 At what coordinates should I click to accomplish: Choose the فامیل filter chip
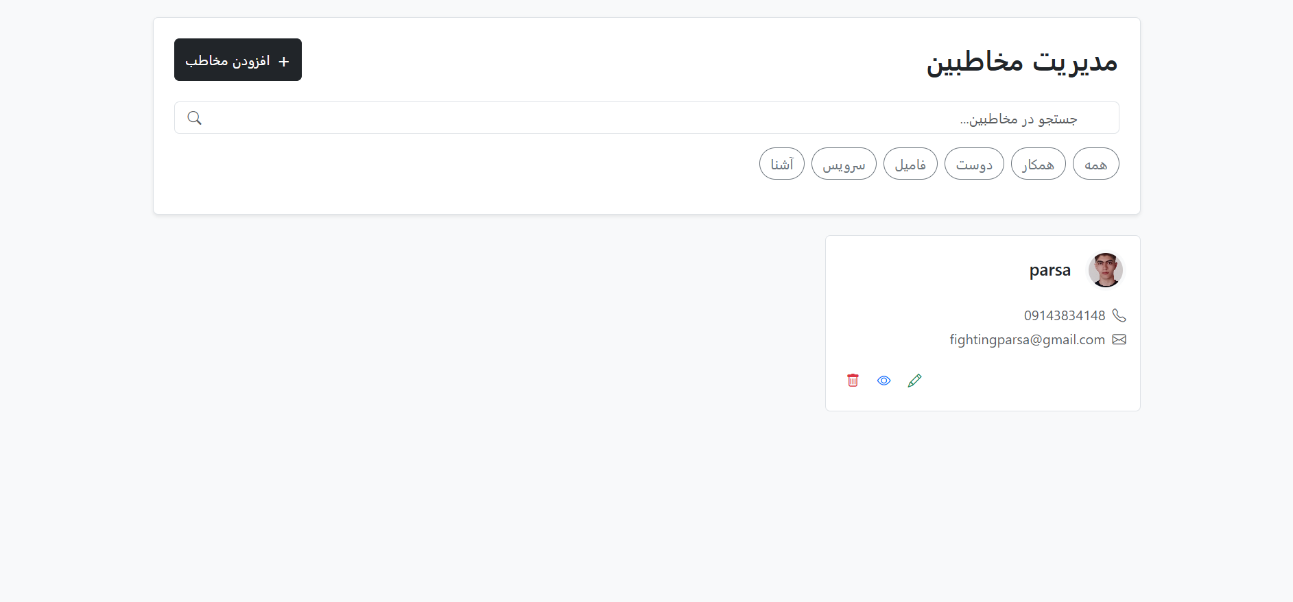tap(910, 164)
